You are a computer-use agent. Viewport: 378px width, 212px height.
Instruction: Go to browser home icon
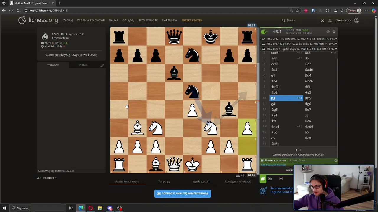click(x=18, y=11)
